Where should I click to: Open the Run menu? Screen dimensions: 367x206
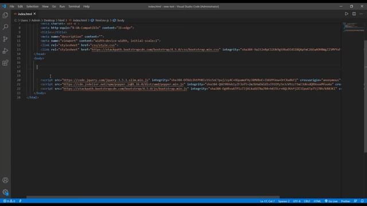(62, 6)
